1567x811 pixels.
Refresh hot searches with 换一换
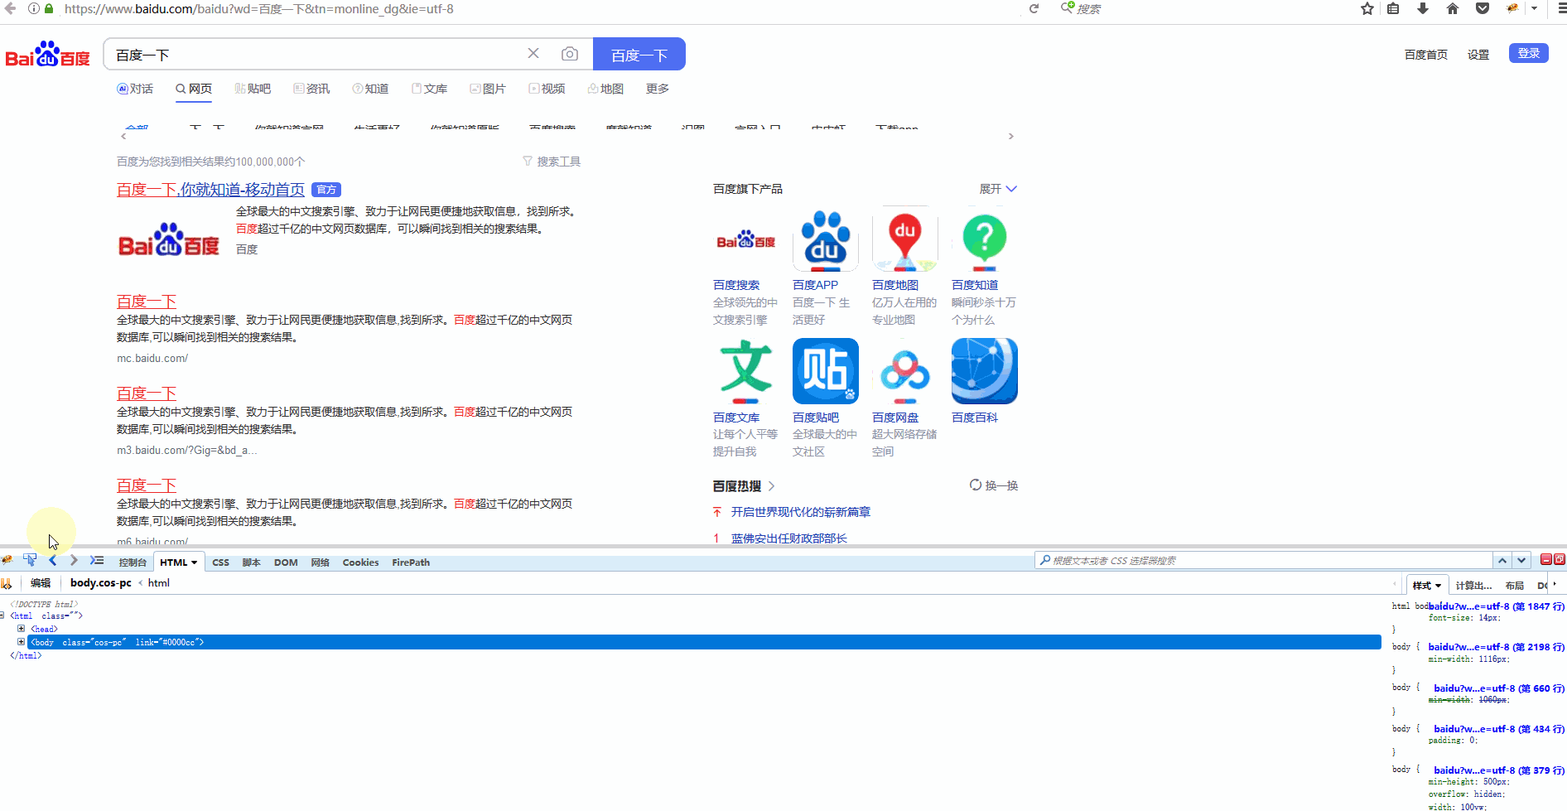tap(994, 485)
